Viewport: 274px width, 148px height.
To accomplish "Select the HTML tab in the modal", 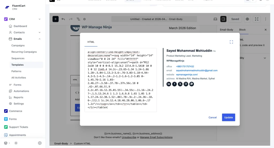I will (x=91, y=42).
